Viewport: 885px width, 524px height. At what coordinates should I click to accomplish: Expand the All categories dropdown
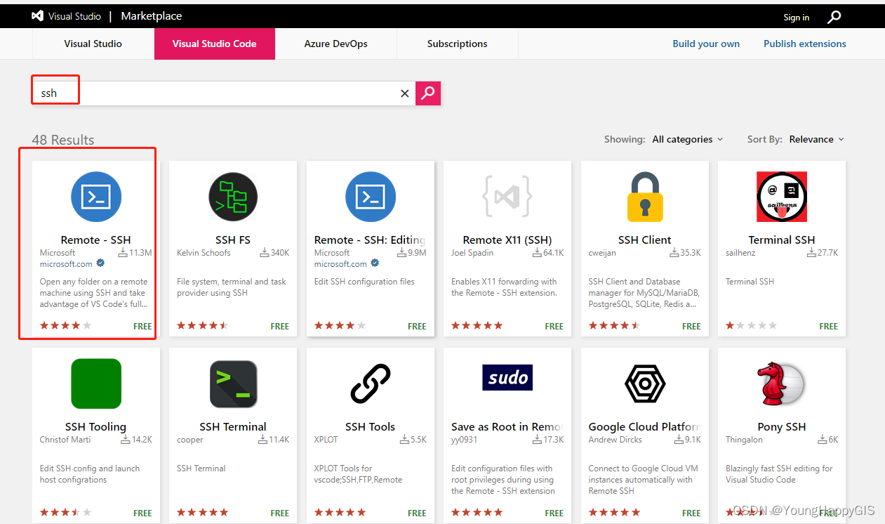(688, 139)
